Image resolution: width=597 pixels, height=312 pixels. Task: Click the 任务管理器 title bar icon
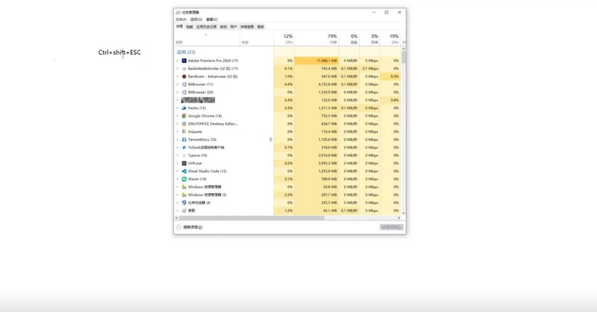178,12
